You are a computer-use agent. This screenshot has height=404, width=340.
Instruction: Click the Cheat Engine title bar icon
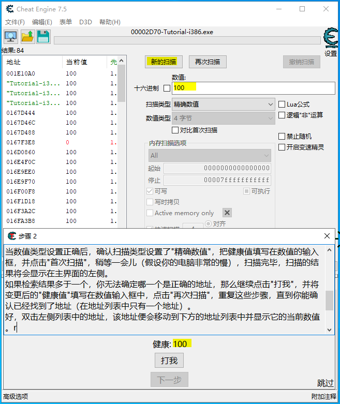9,9
